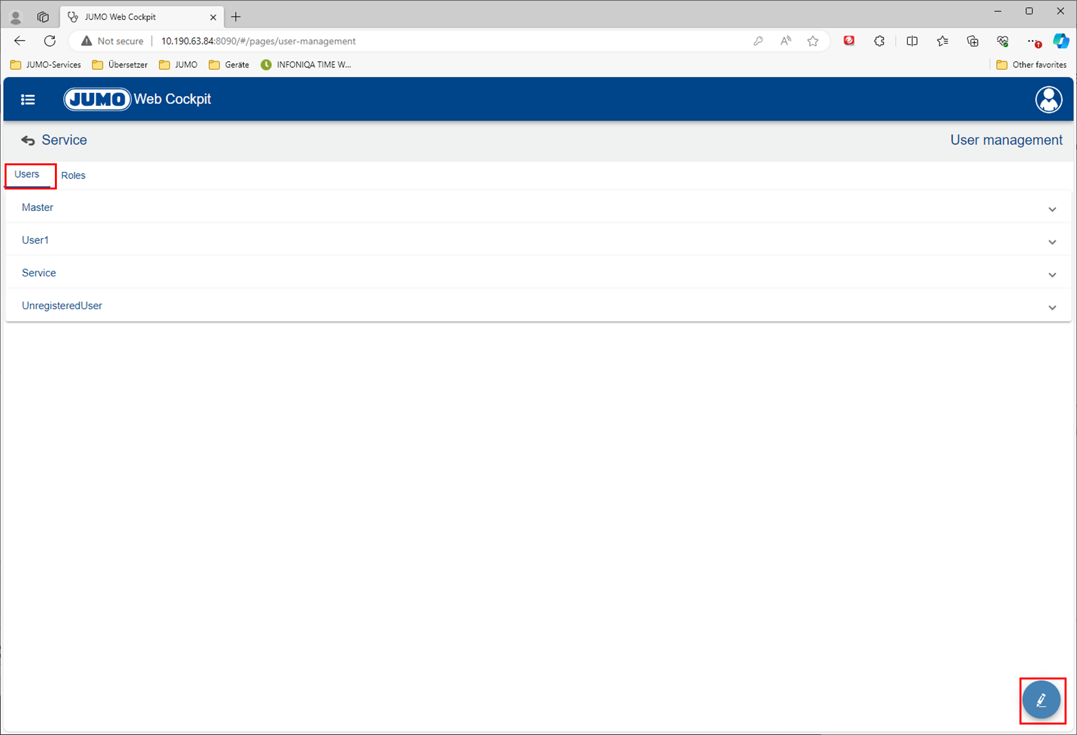Click the Service back arrow icon

pyautogui.click(x=27, y=140)
